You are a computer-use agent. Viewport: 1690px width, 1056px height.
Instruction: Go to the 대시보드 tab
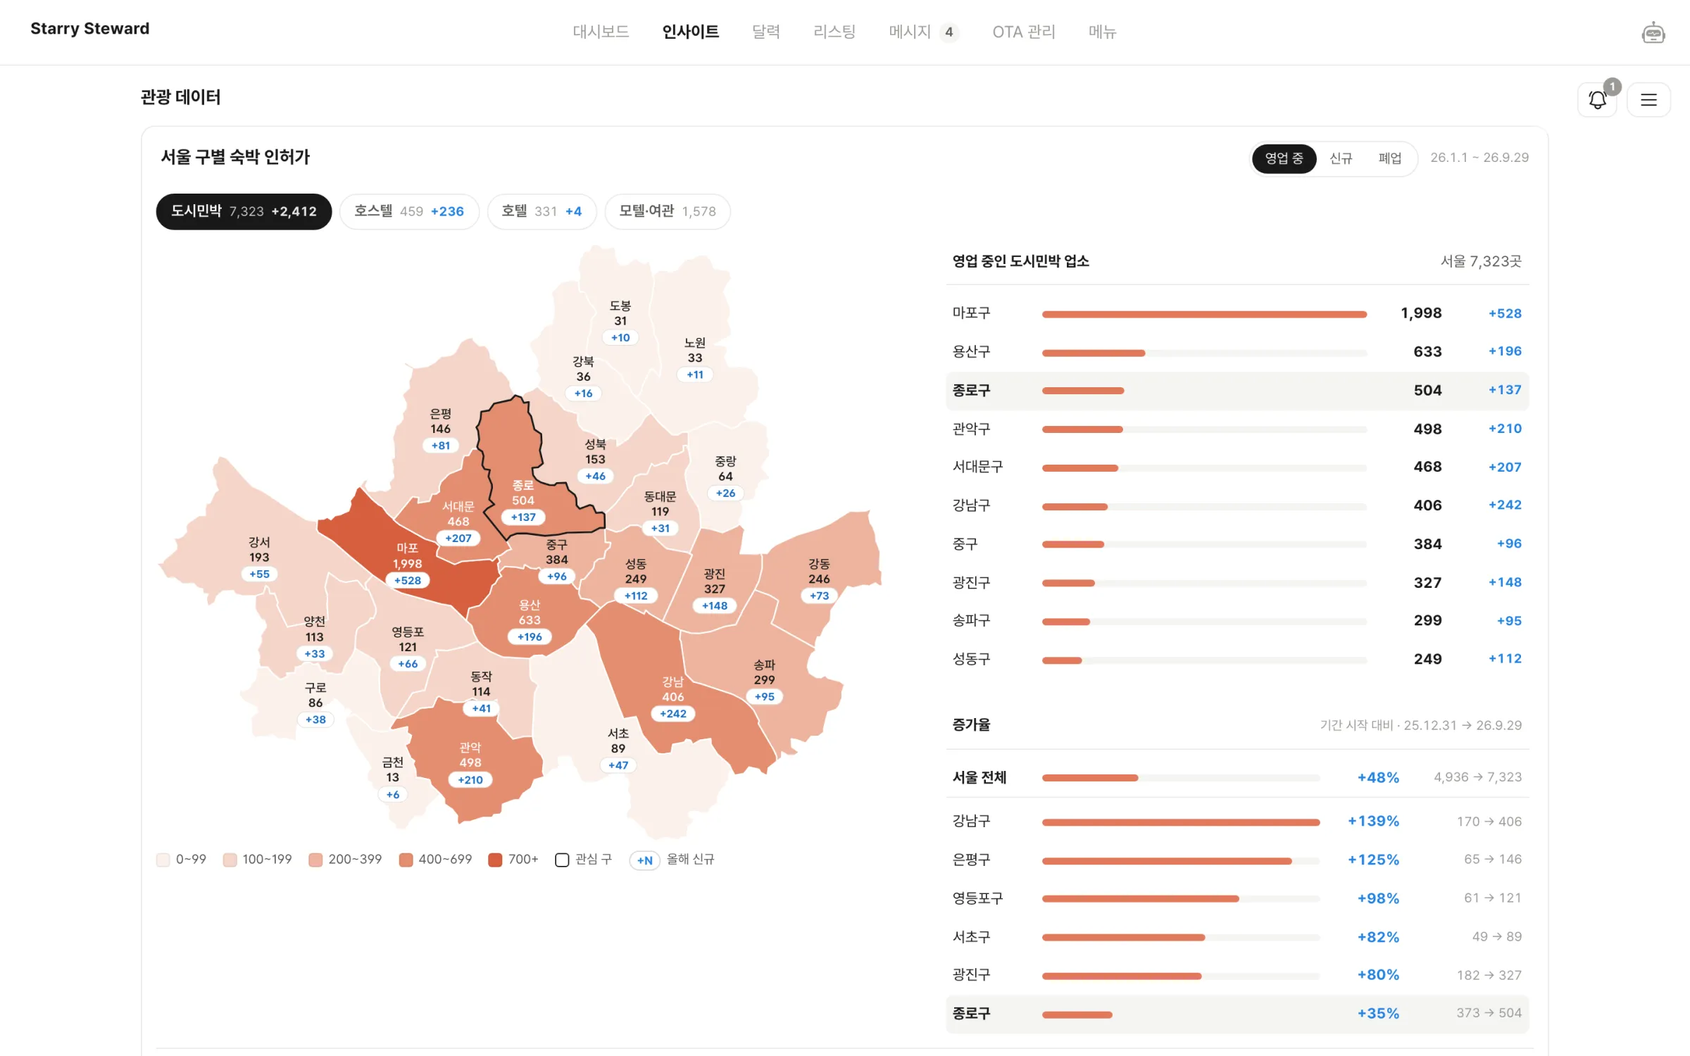click(601, 32)
